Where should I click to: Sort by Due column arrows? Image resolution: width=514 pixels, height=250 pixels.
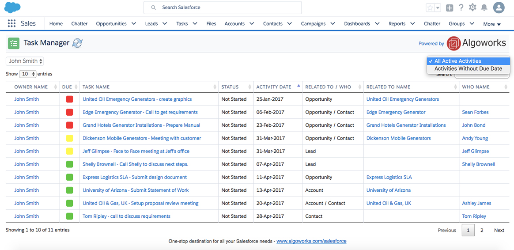[76, 87]
